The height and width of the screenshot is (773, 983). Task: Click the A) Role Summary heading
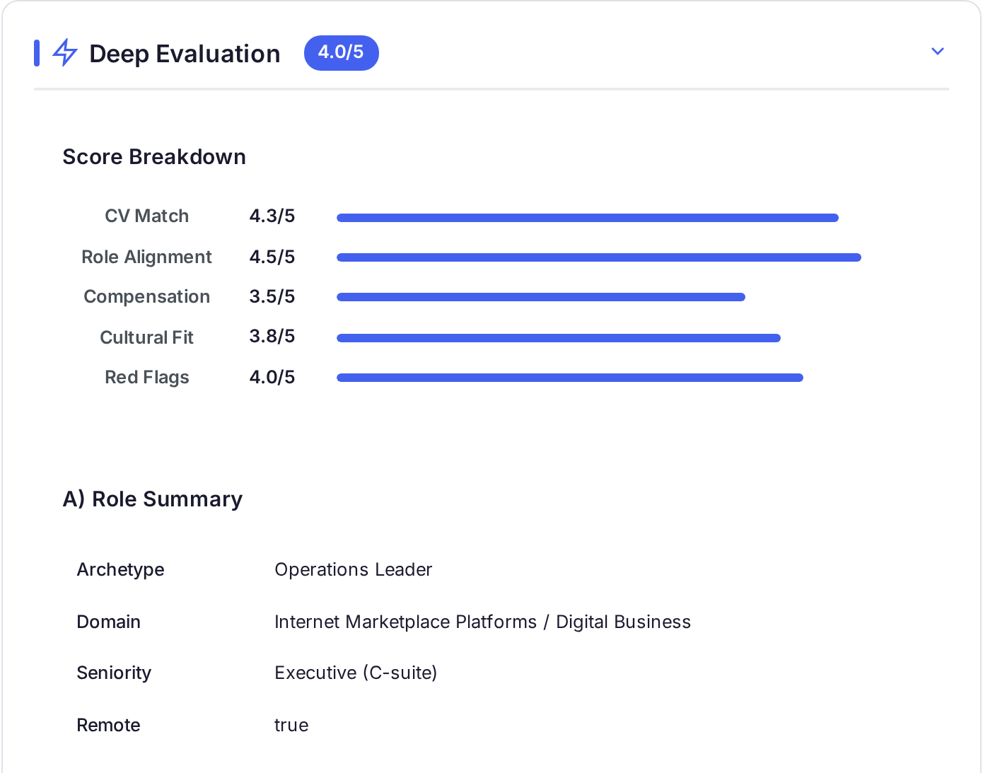(153, 499)
